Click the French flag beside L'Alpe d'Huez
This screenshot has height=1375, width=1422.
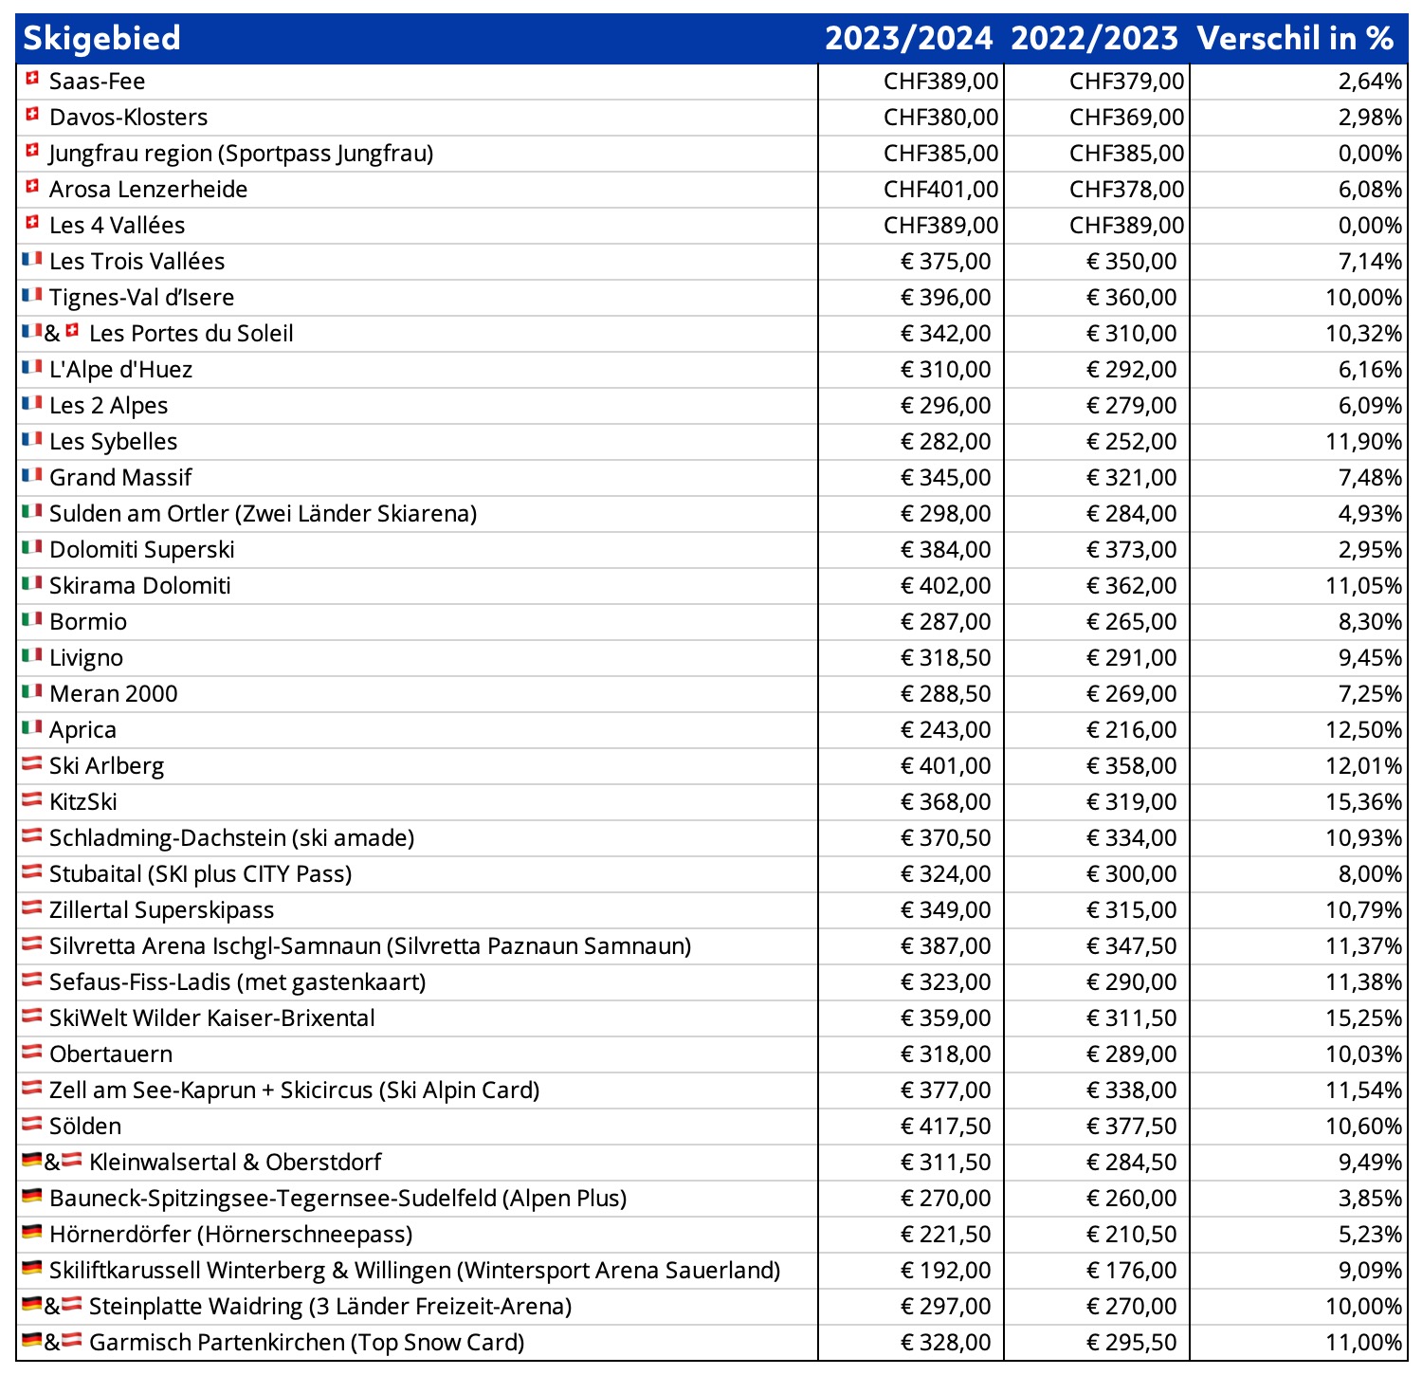[x=32, y=366]
